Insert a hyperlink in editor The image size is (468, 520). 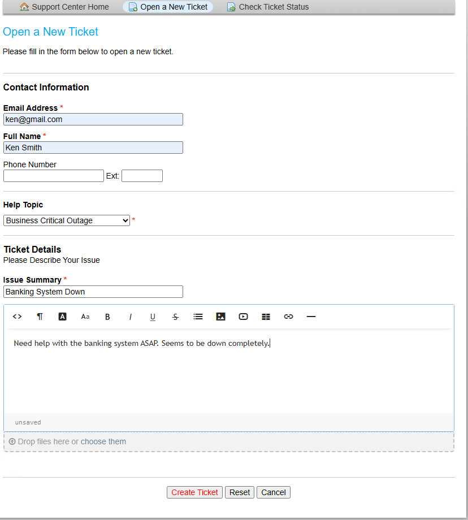coord(289,317)
